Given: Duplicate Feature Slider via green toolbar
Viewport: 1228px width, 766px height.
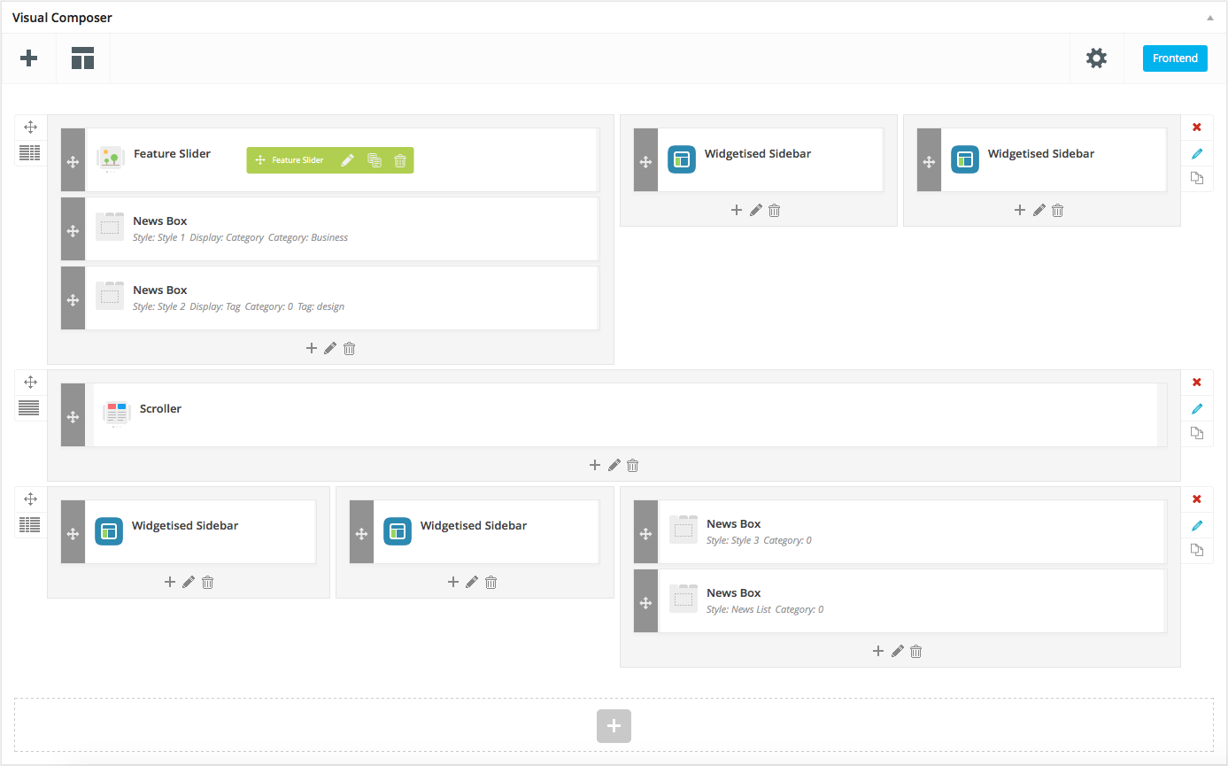Looking at the screenshot, I should pos(375,160).
